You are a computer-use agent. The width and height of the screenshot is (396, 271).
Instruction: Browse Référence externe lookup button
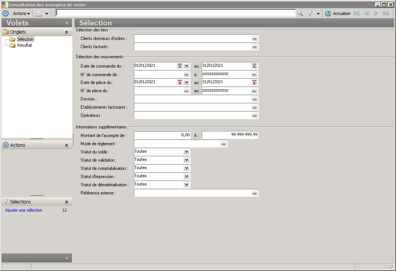[255, 193]
